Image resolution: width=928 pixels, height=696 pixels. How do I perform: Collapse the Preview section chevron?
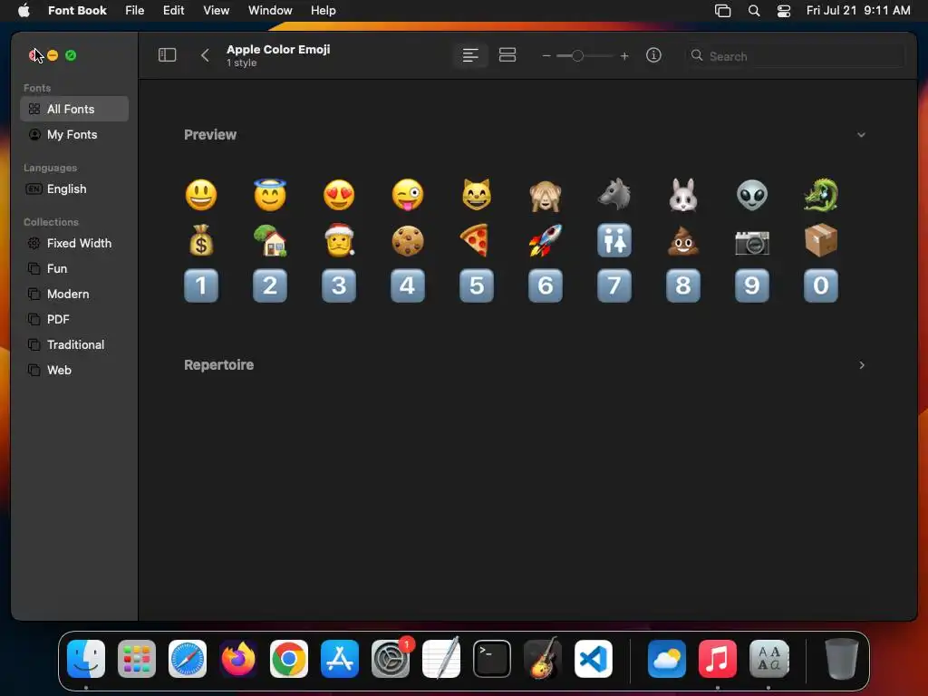[x=861, y=135]
